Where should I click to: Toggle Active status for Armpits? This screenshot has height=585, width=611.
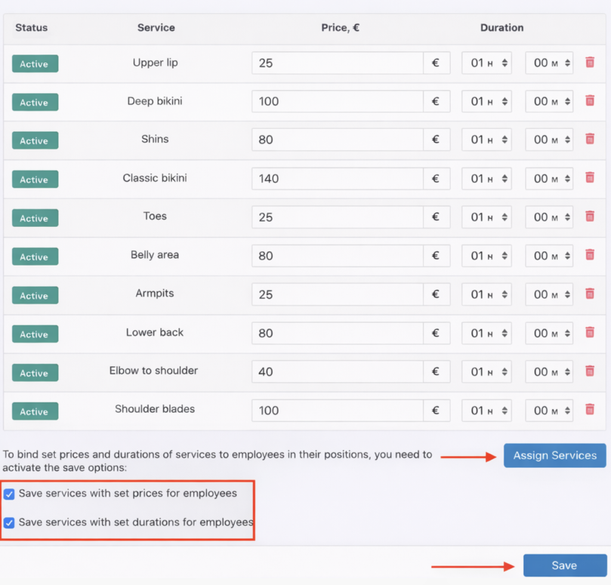pos(35,295)
